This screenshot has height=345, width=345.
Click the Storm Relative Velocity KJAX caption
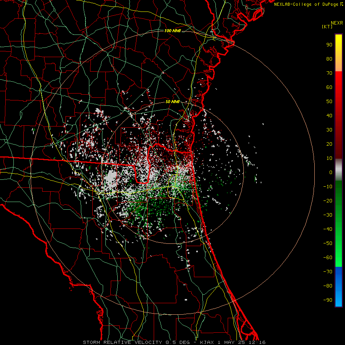pyautogui.click(x=174, y=342)
